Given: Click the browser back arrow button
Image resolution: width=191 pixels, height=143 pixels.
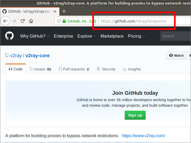Looking at the screenshot, I should click(5, 21).
